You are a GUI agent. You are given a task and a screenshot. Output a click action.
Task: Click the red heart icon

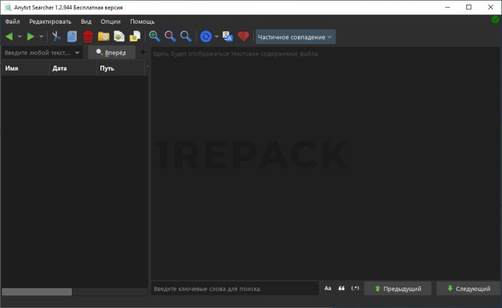tap(244, 36)
